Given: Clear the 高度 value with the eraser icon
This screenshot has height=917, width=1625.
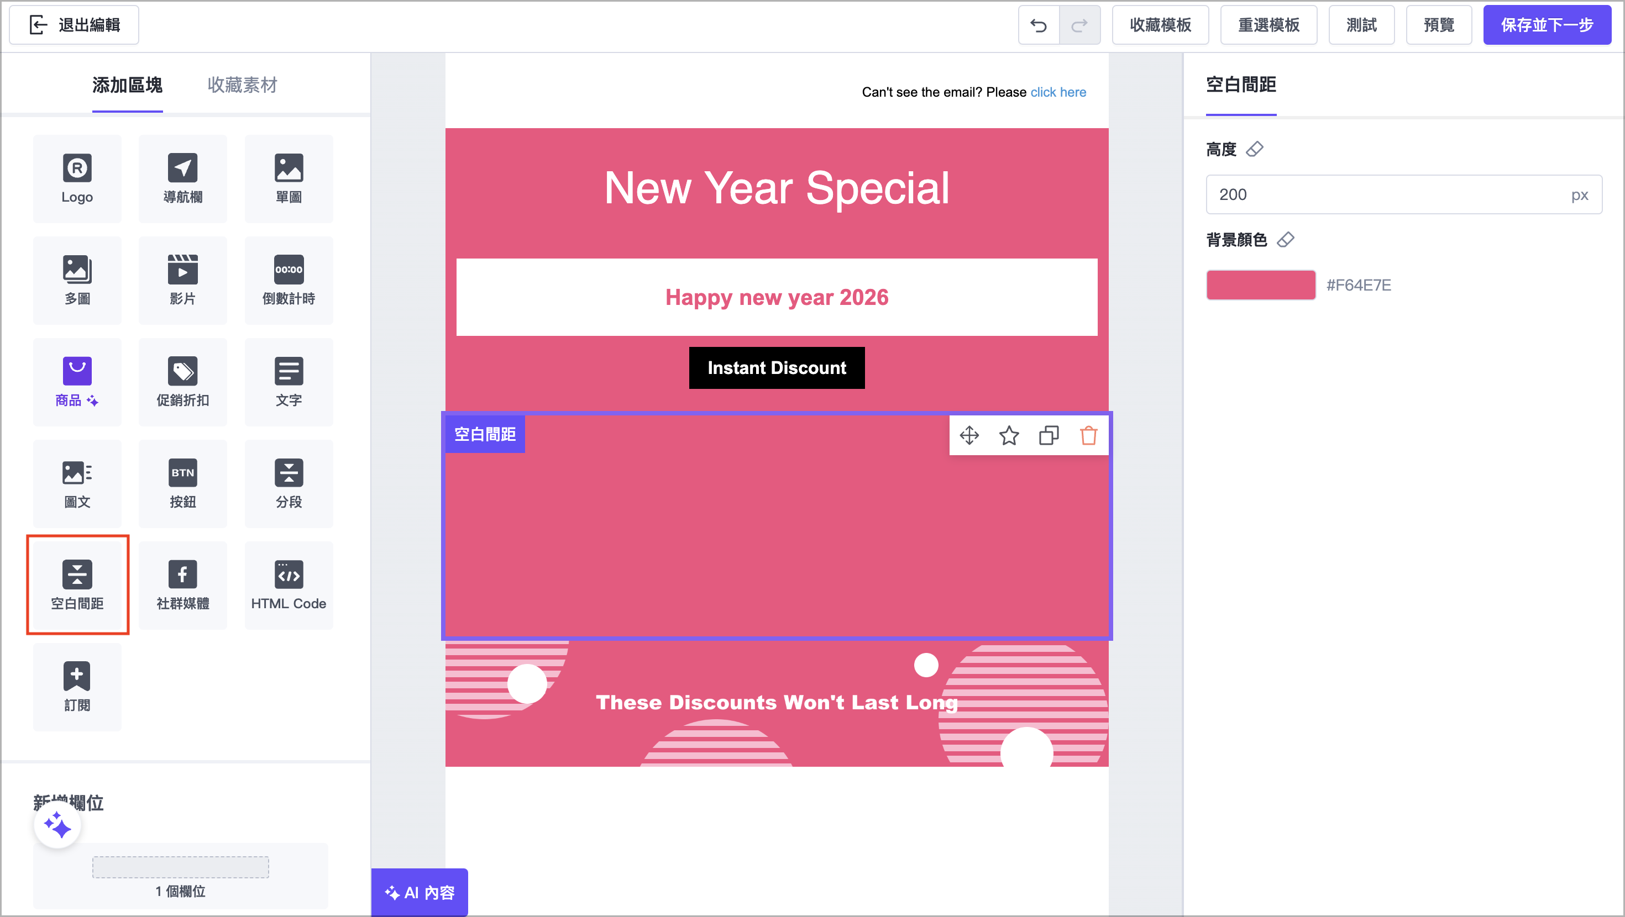Looking at the screenshot, I should click(x=1255, y=149).
